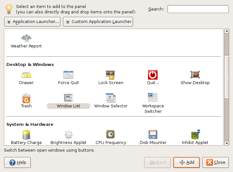Choose the Show Desktop icon
Viewport: 233px width, 172px height.
(195, 75)
